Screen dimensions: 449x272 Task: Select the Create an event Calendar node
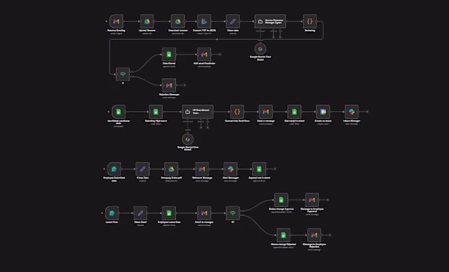(323, 112)
